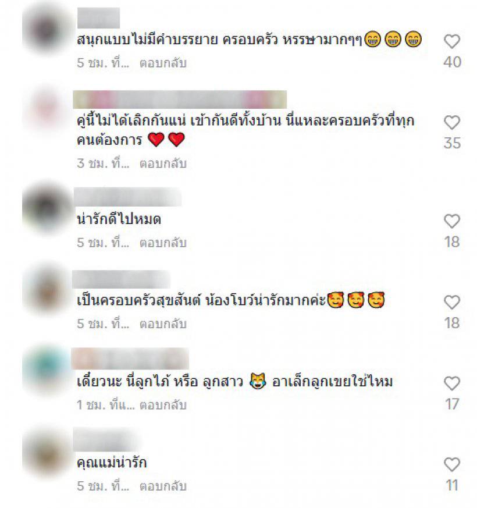477x508 pixels.
Task: Like the คุณแม่น่ารัก comment
Action: coord(452,464)
